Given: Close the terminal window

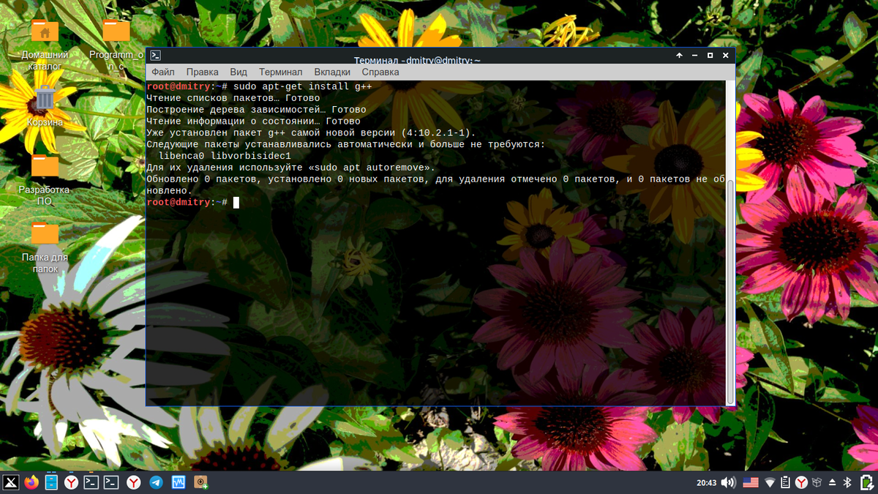Looking at the screenshot, I should pos(726,56).
